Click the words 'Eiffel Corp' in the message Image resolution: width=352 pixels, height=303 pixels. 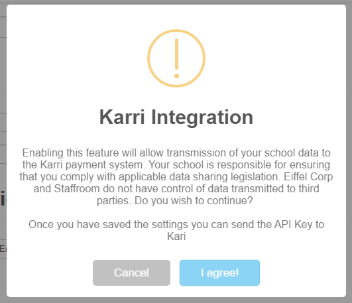pos(308,176)
